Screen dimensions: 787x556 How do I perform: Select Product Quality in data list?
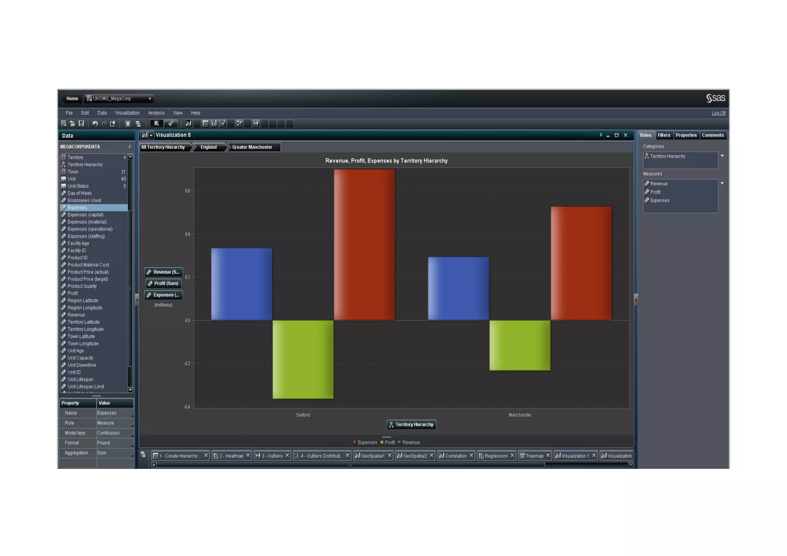coord(82,286)
